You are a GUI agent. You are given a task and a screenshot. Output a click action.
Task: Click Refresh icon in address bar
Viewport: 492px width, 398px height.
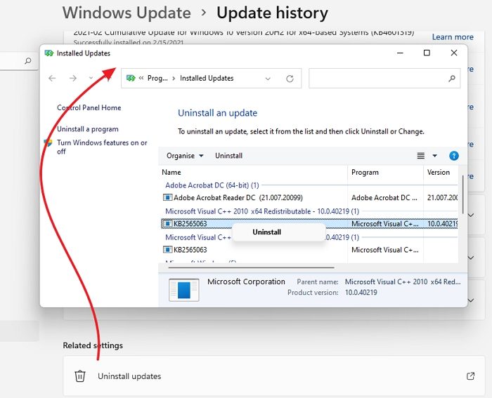[290, 79]
